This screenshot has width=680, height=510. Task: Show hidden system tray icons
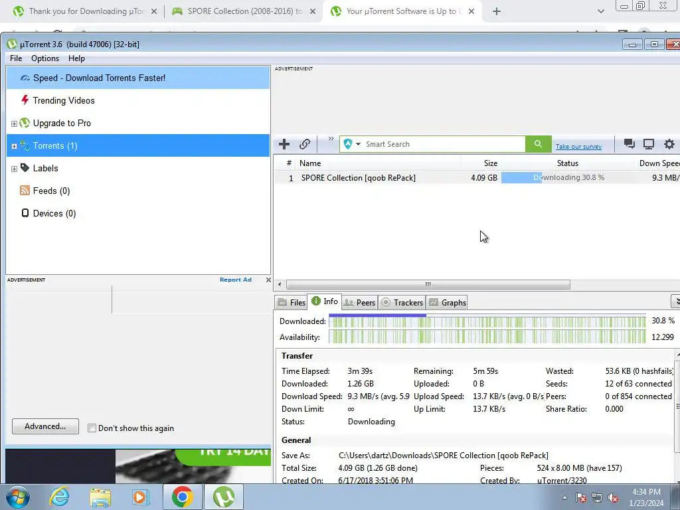(564, 497)
